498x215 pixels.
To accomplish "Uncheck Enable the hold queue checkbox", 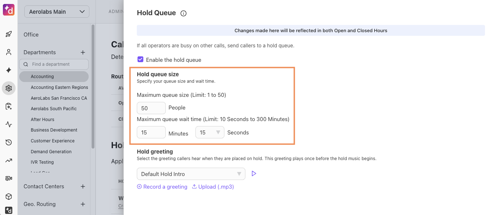I will point(140,60).
